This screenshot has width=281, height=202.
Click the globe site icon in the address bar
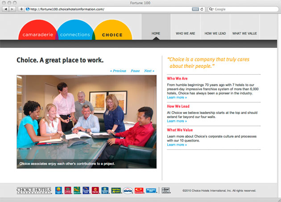click(28, 9)
